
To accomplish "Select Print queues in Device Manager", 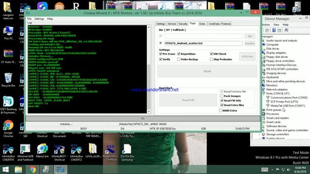I will 274,110.
